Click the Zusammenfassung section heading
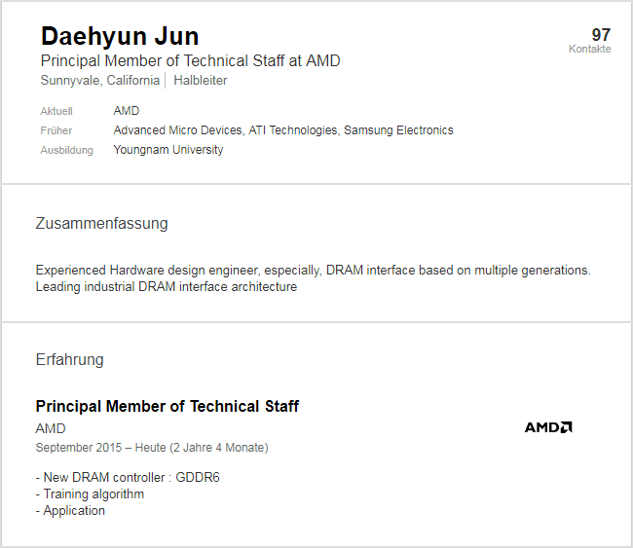The height and width of the screenshot is (548, 633). 101,224
